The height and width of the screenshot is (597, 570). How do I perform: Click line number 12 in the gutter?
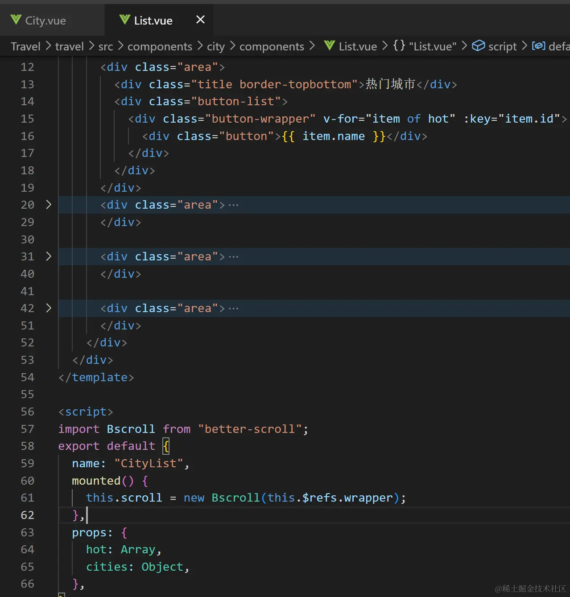pyautogui.click(x=27, y=67)
